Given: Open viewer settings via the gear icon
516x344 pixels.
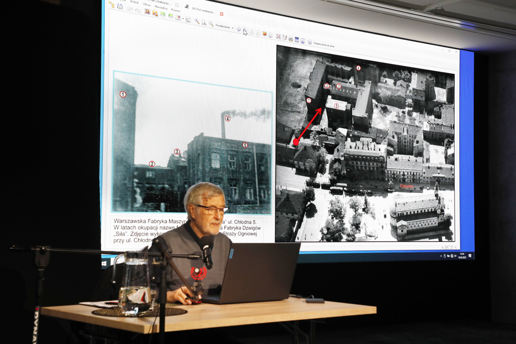Looking at the screenshot, I should [310, 42].
